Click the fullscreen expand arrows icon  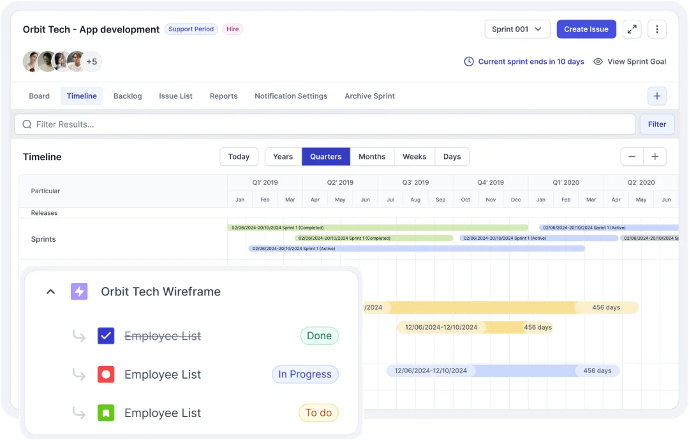[x=632, y=29]
